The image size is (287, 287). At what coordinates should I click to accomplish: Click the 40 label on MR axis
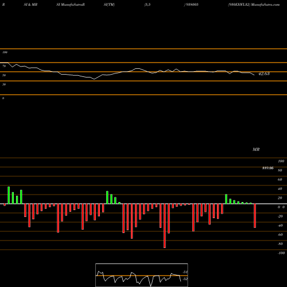click(x=280, y=189)
